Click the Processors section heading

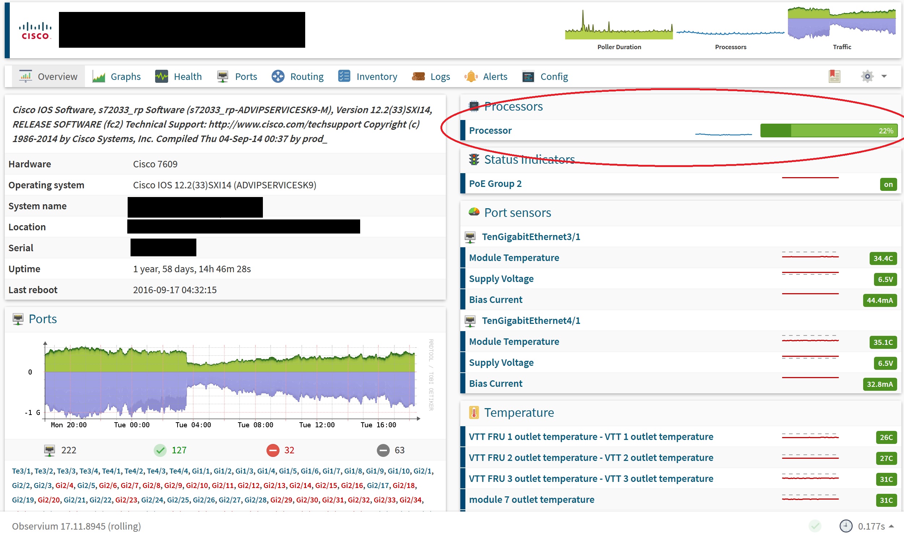pos(513,106)
